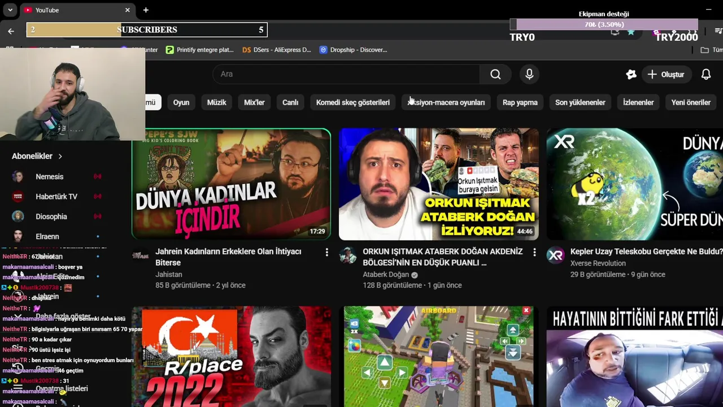This screenshot has height=407, width=723.
Task: Open browser tab list dropdown
Action: pyautogui.click(x=10, y=10)
